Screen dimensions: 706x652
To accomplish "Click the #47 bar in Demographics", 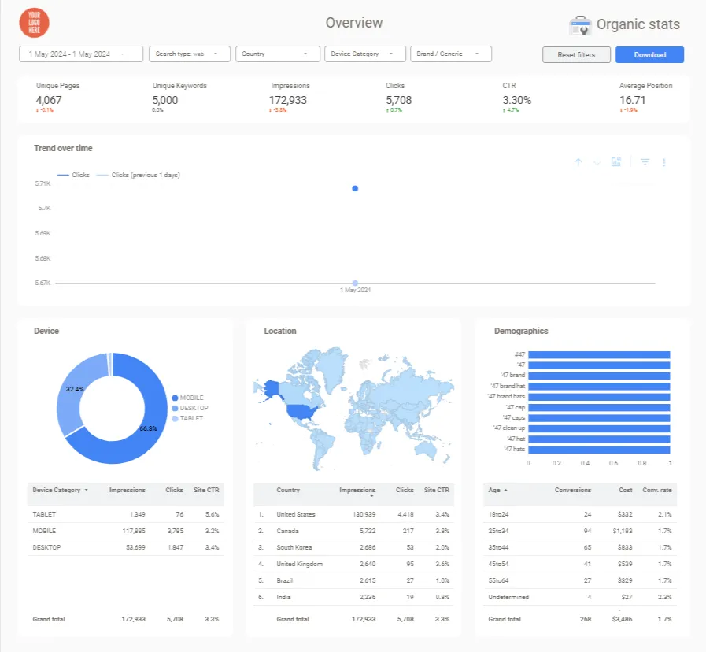I will [x=599, y=354].
